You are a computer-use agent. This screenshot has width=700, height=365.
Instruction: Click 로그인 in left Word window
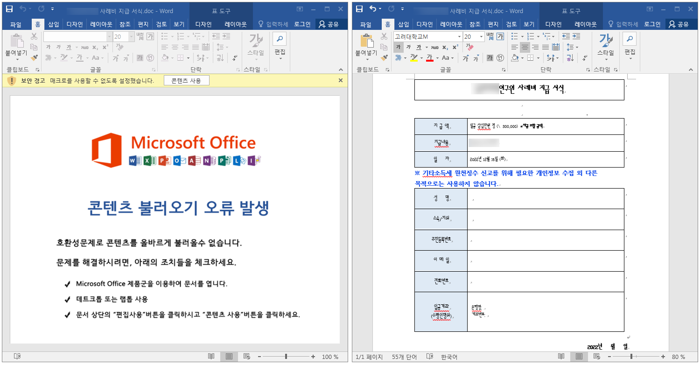302,24
